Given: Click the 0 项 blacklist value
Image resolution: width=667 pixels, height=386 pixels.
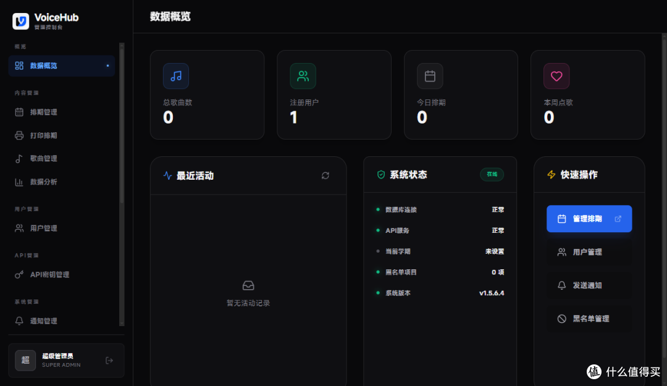Looking at the screenshot, I should pyautogui.click(x=498, y=272).
